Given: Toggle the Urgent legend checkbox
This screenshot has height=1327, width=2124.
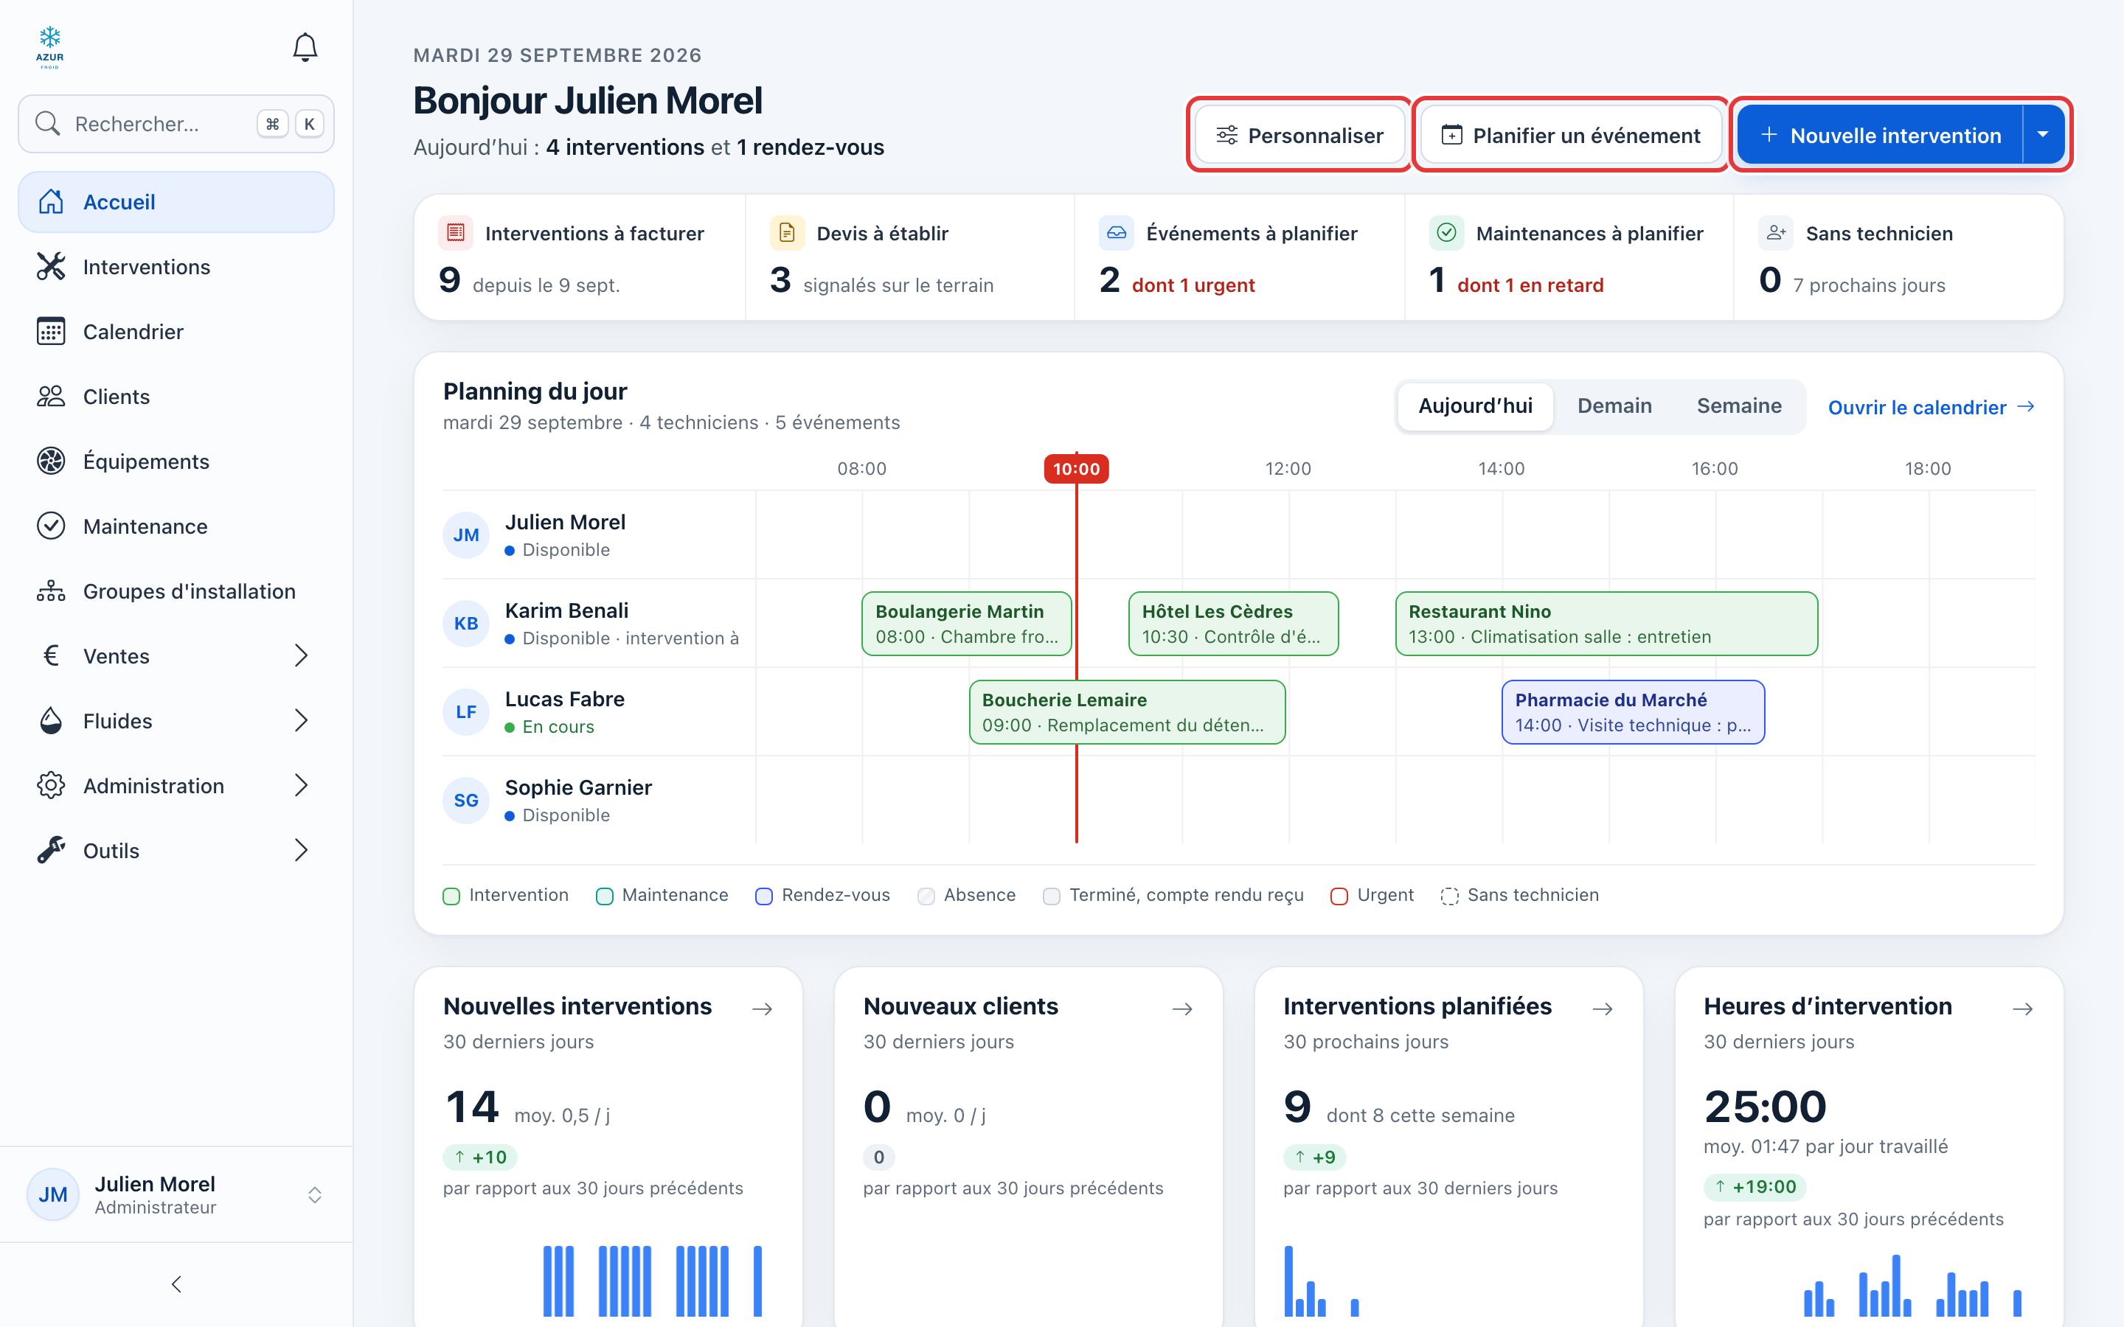Looking at the screenshot, I should [x=1339, y=895].
